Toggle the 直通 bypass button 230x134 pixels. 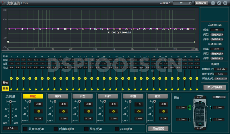(x=5, y=88)
